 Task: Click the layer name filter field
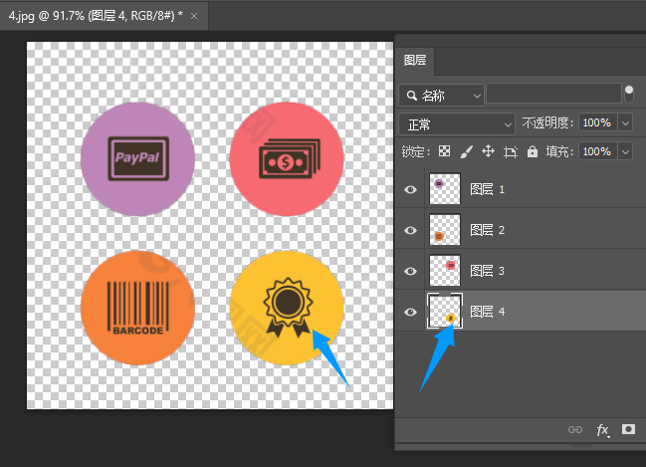(553, 94)
